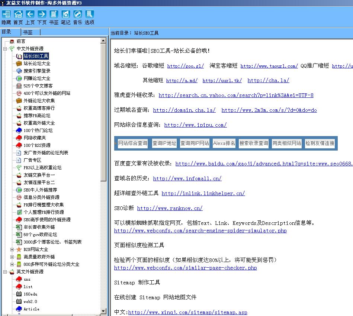The height and width of the screenshot is (316, 353).
Task: Switch to the 书签 tab
Action: pyautogui.click(x=30, y=32)
